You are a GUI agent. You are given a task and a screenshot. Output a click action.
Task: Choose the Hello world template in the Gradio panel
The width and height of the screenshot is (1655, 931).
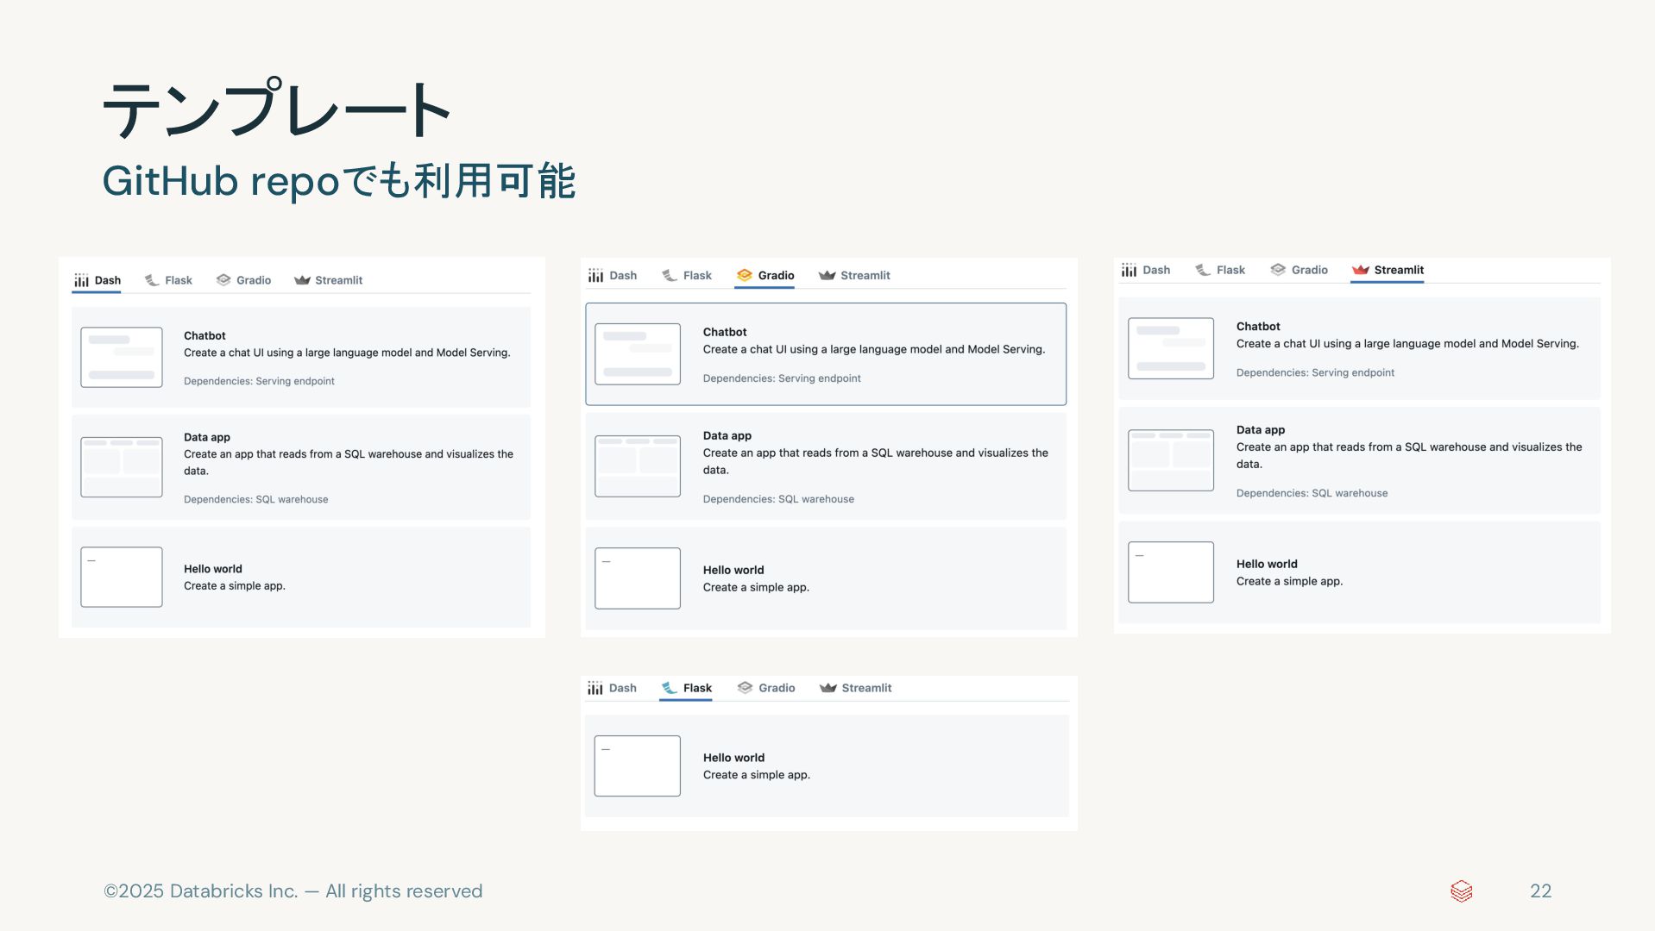[x=826, y=578]
